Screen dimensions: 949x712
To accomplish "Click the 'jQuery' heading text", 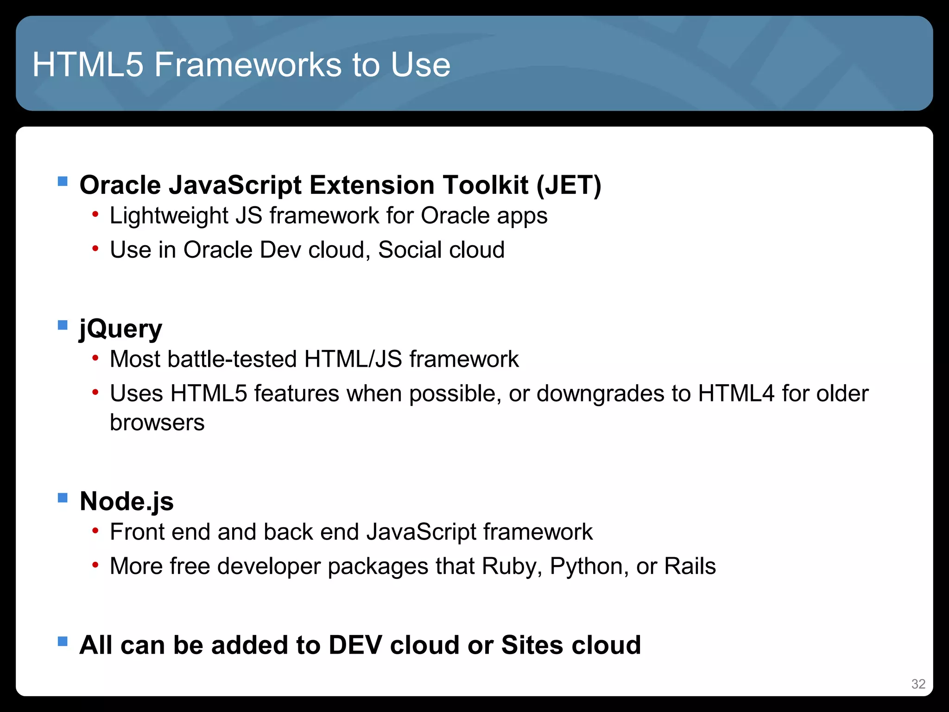I will pos(121,329).
